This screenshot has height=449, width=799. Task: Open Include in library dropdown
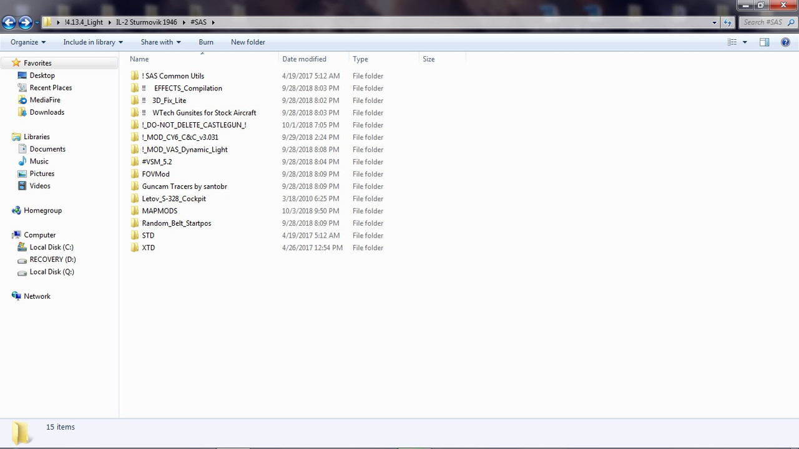coord(93,42)
